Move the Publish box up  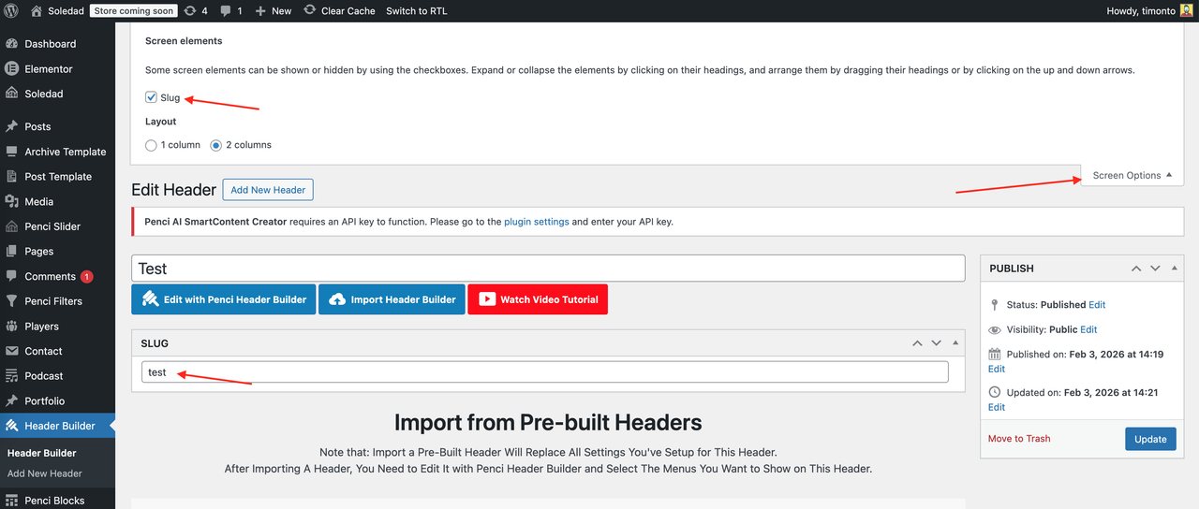[x=1136, y=268]
